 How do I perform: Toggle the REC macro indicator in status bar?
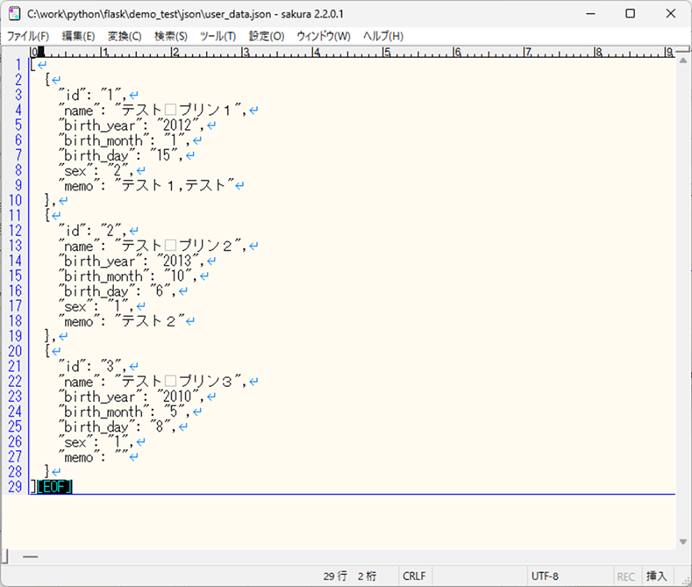tap(626, 576)
